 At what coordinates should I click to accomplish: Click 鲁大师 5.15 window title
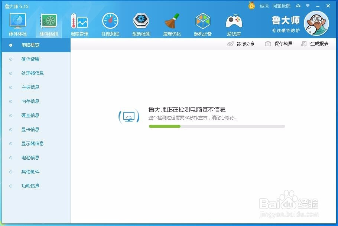click(x=17, y=6)
